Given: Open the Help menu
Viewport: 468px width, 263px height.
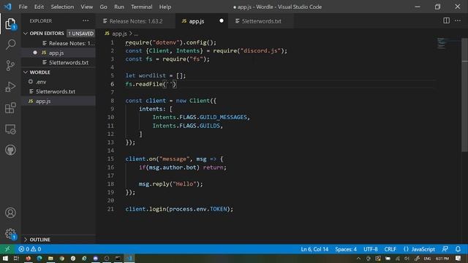Looking at the screenshot, I should point(165,7).
